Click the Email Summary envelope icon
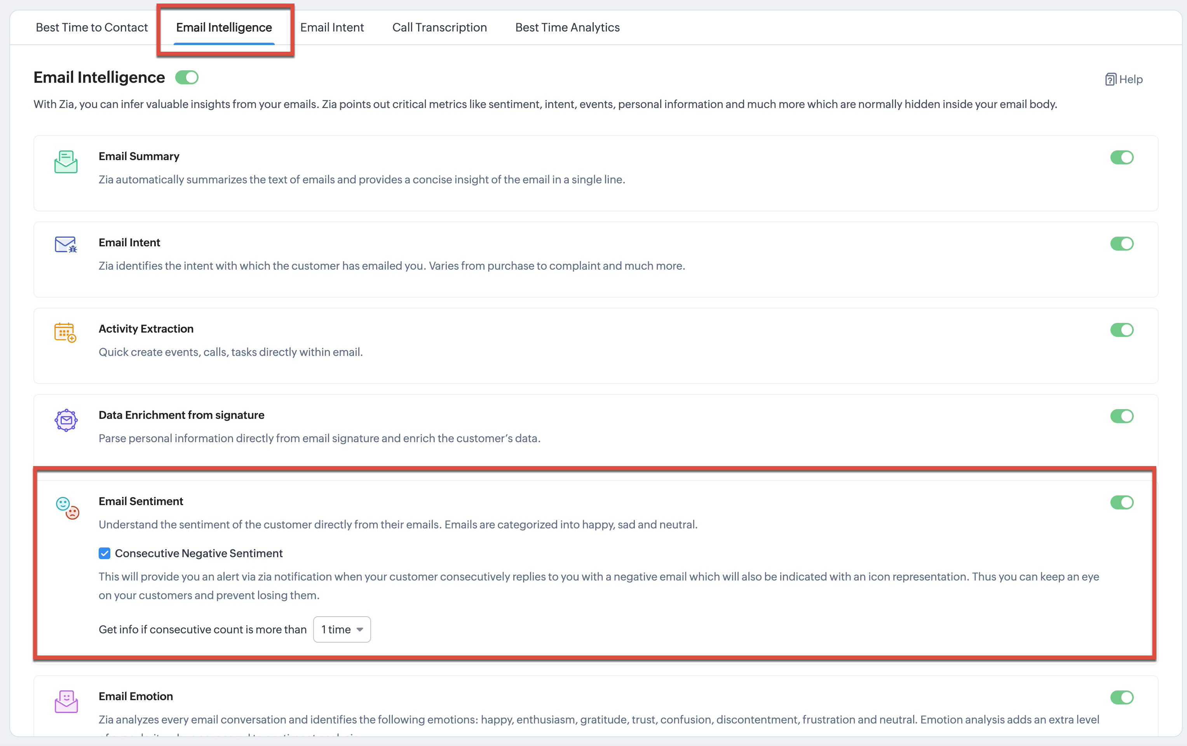This screenshot has height=746, width=1187. [x=66, y=162]
